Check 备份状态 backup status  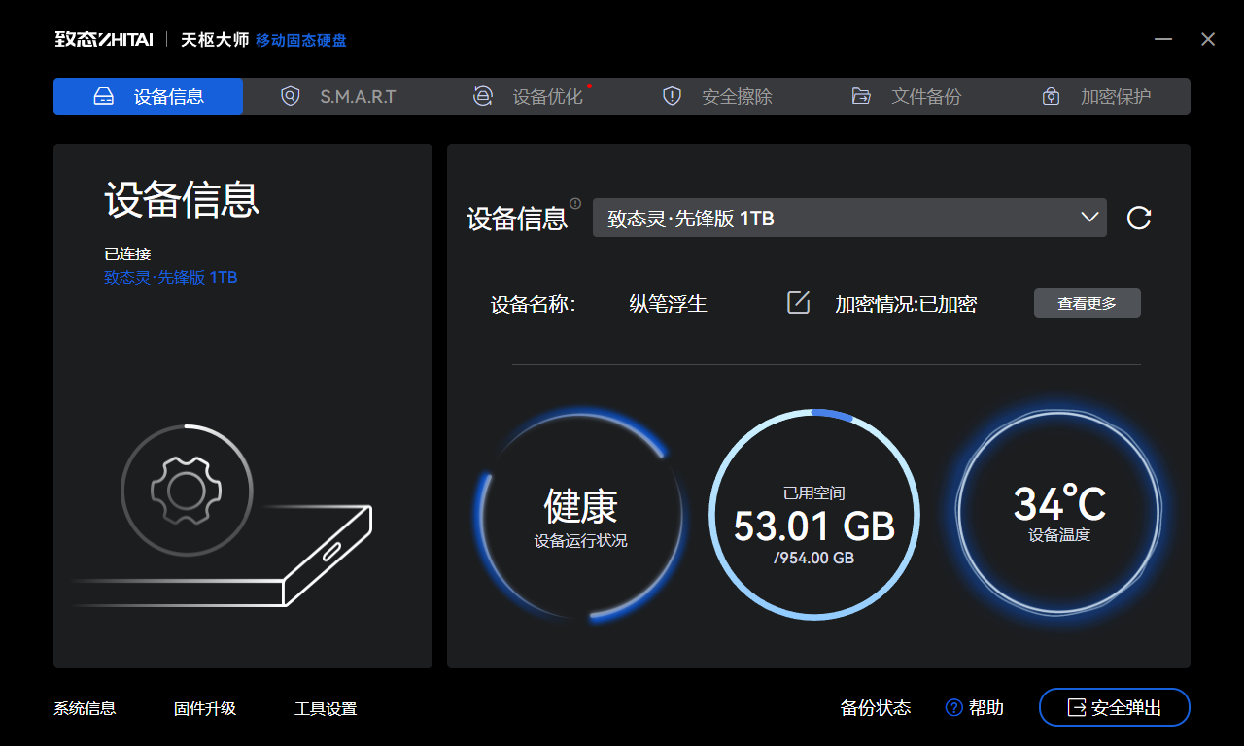coord(874,708)
